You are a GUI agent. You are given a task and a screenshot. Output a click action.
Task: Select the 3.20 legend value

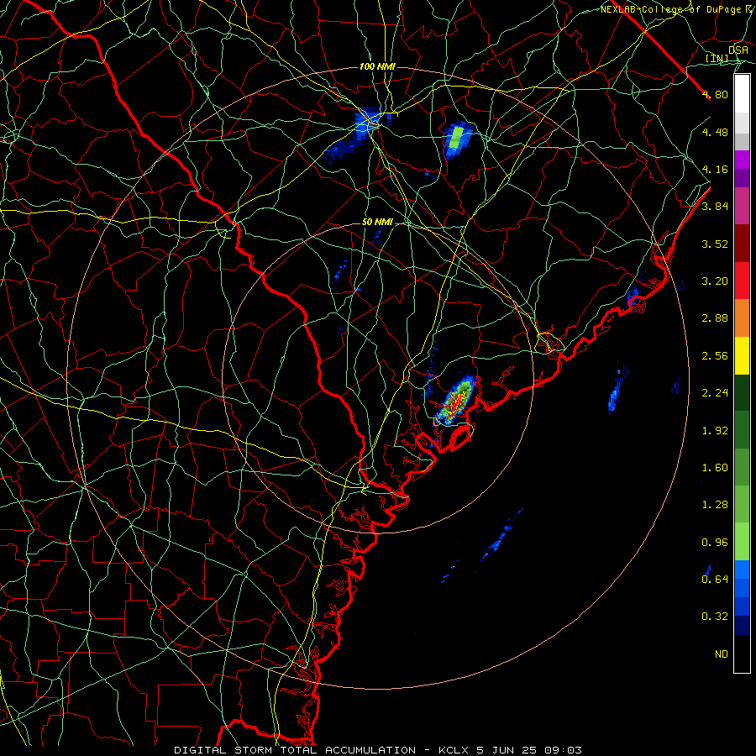pyautogui.click(x=715, y=281)
